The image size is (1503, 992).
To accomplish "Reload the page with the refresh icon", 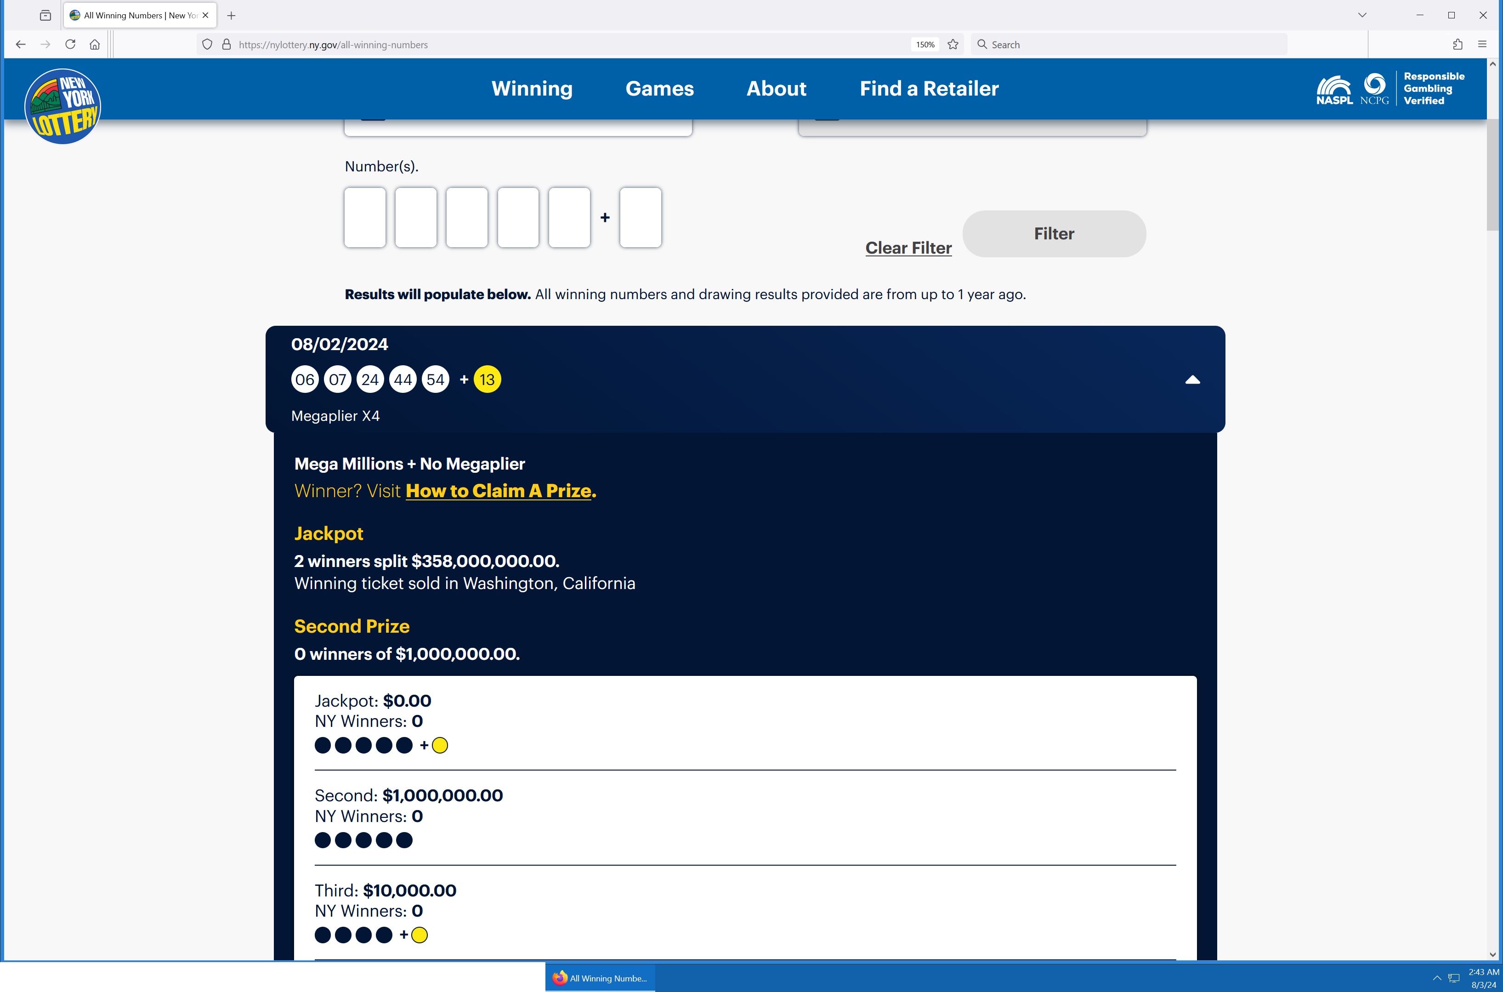I will click(70, 44).
